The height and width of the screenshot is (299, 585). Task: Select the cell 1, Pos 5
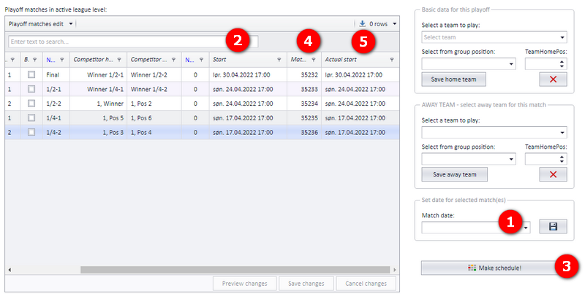click(99, 118)
